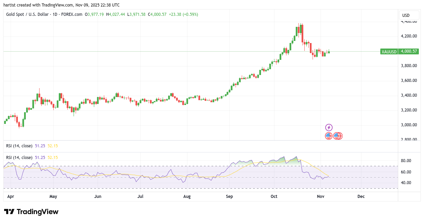Click the Gold Spot / U.S. Dollar title
Screen dimensions: 424x222
click(26, 14)
